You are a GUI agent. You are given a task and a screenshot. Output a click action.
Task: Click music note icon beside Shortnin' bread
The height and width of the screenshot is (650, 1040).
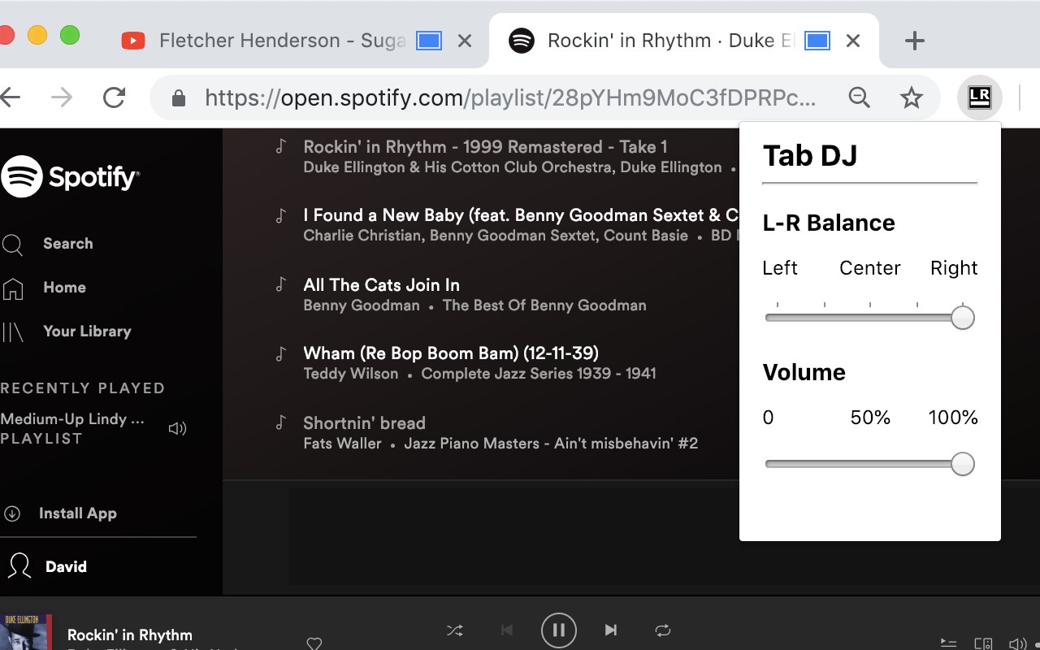click(281, 422)
